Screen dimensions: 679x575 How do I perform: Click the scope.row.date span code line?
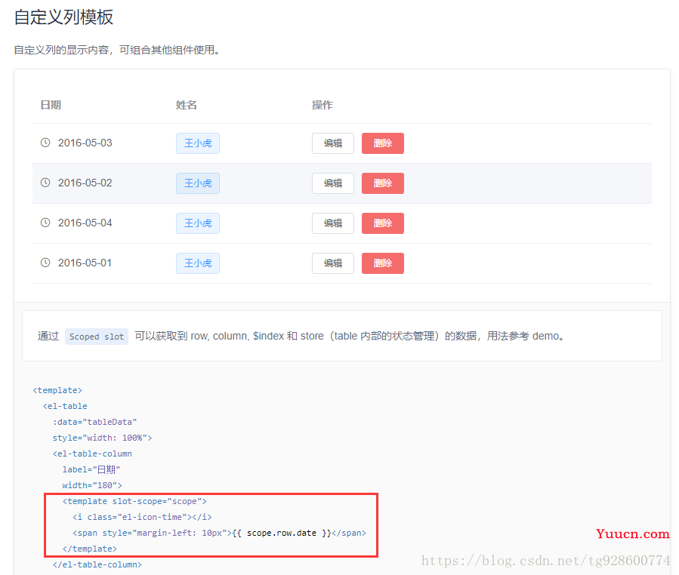219,533
